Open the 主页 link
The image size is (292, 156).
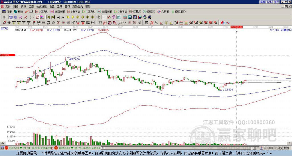click(276, 2)
